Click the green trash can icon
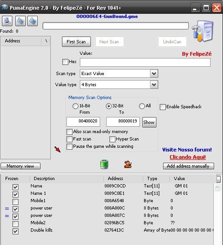The width and height of the screenshot is (223, 245). 104,164
